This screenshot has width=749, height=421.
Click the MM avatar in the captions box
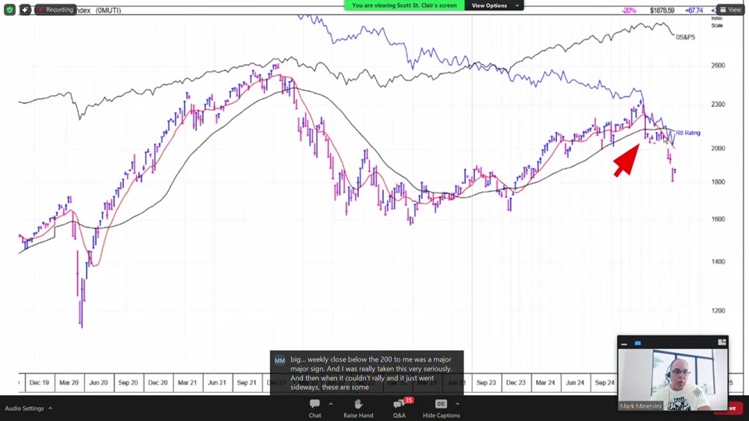click(280, 361)
